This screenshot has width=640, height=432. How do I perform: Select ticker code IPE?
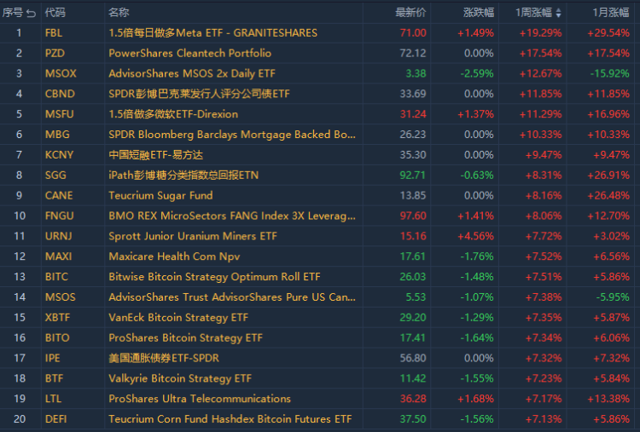pos(52,358)
